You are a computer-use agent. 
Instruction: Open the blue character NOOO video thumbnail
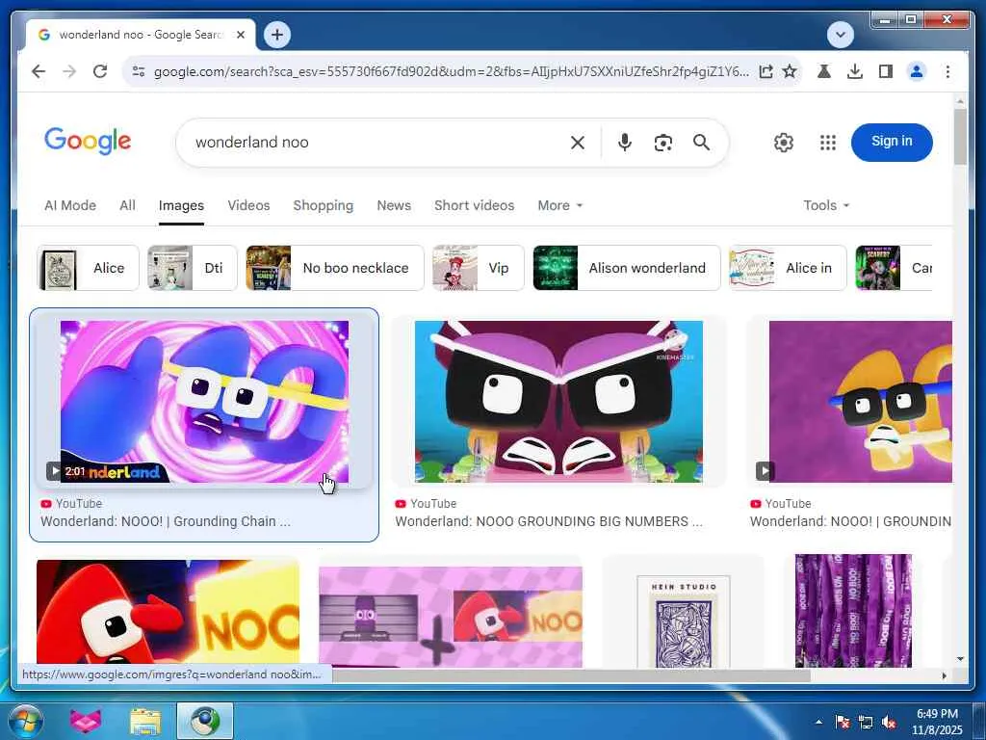204,402
